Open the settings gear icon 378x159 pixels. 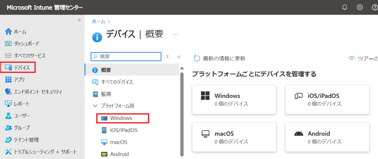(360, 7)
